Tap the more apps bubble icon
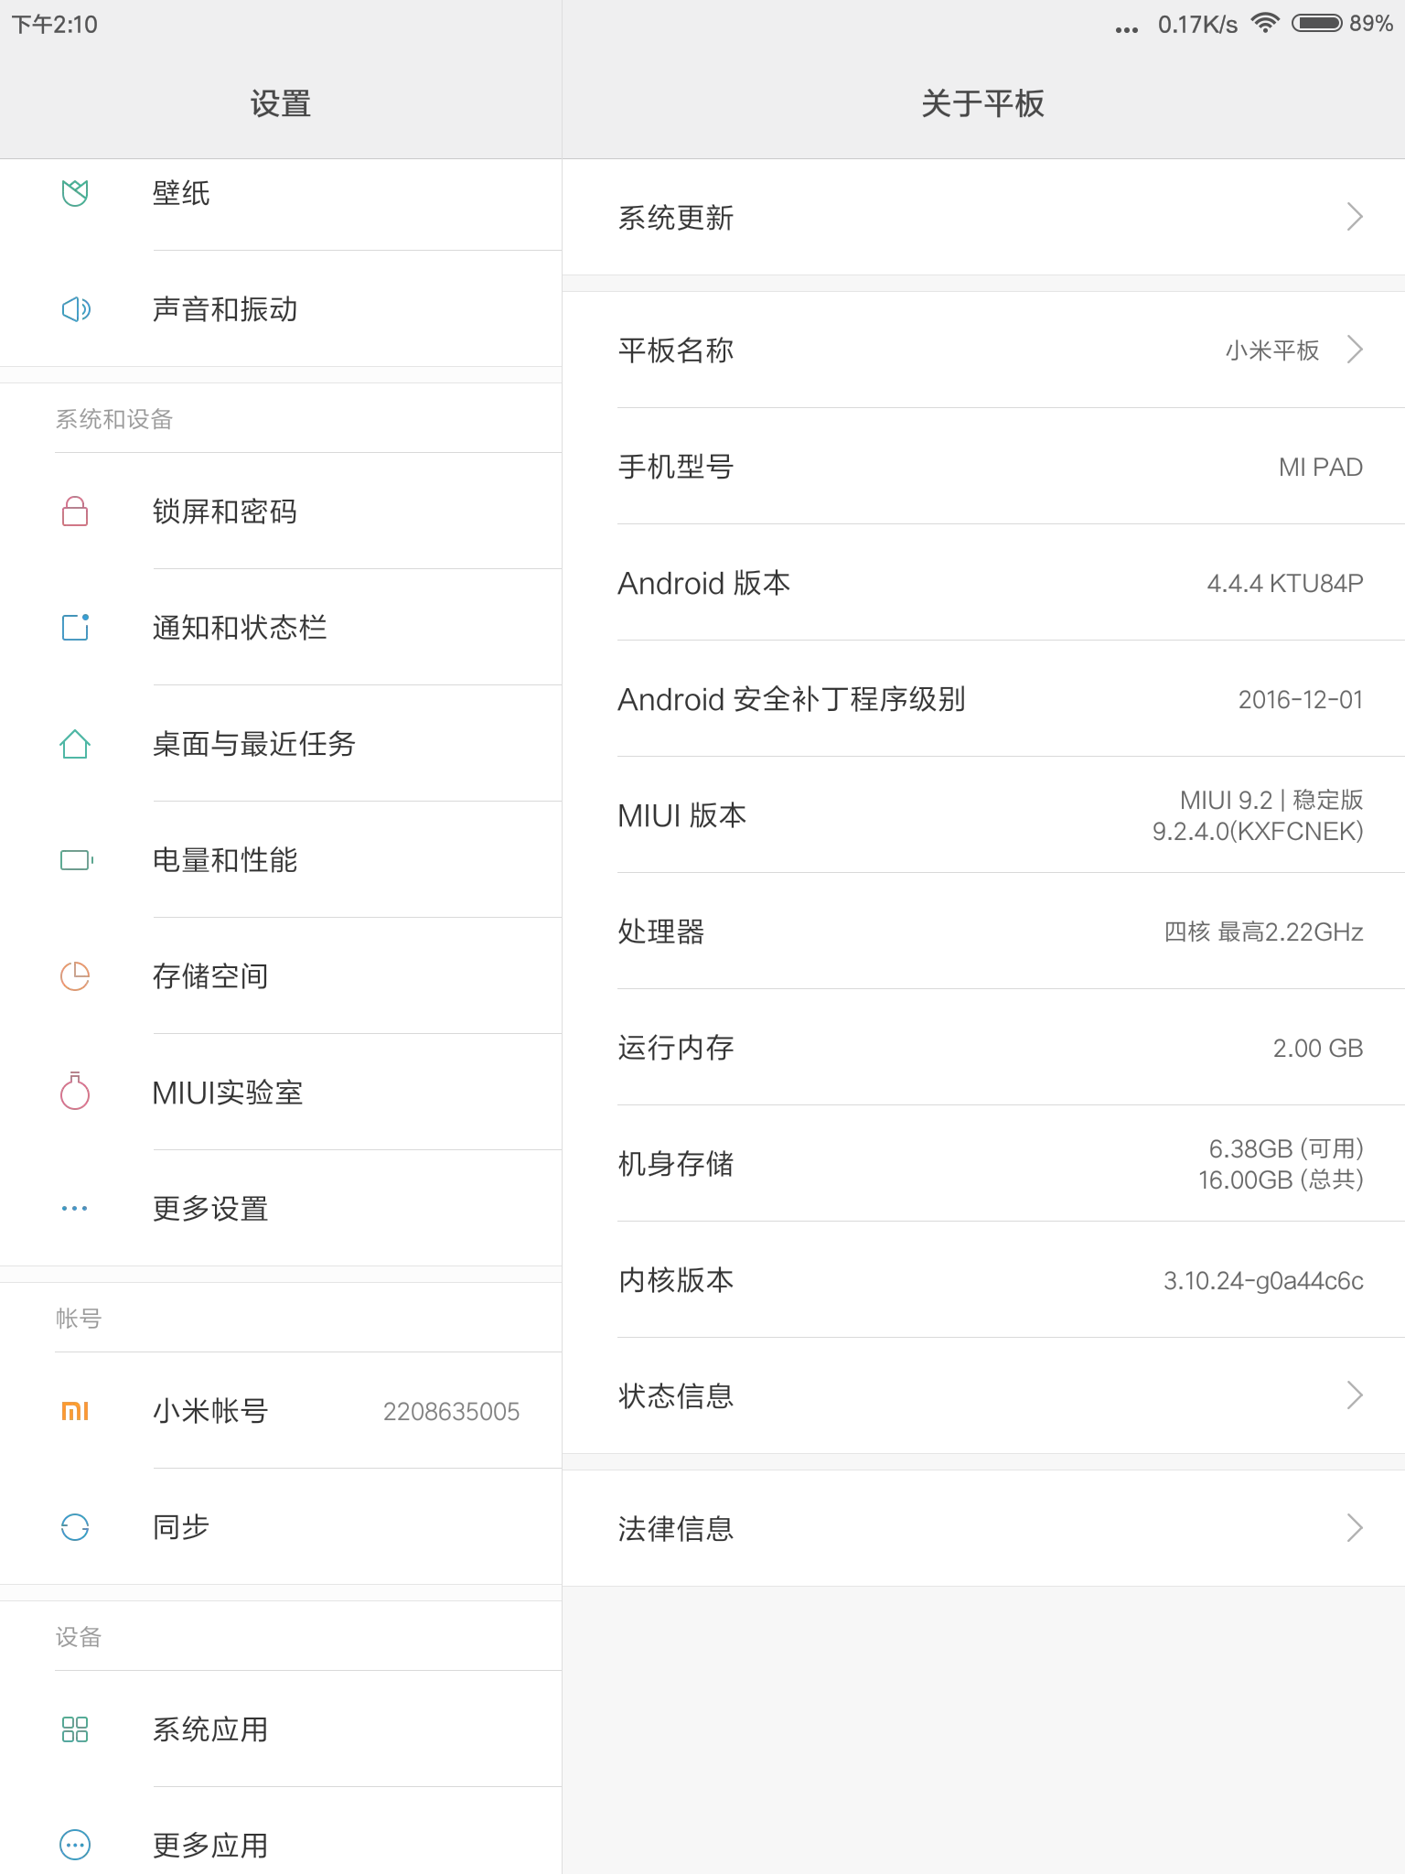The width and height of the screenshot is (1405, 1874). [x=75, y=1845]
